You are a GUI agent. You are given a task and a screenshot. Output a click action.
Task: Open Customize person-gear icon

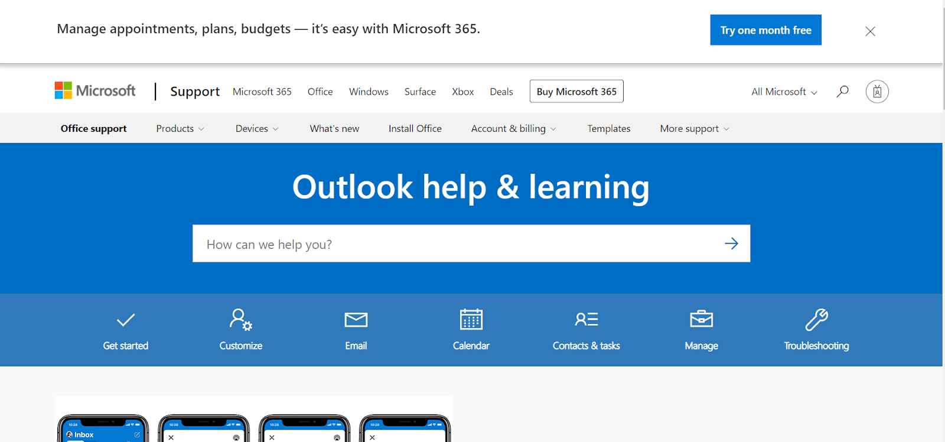tap(241, 320)
